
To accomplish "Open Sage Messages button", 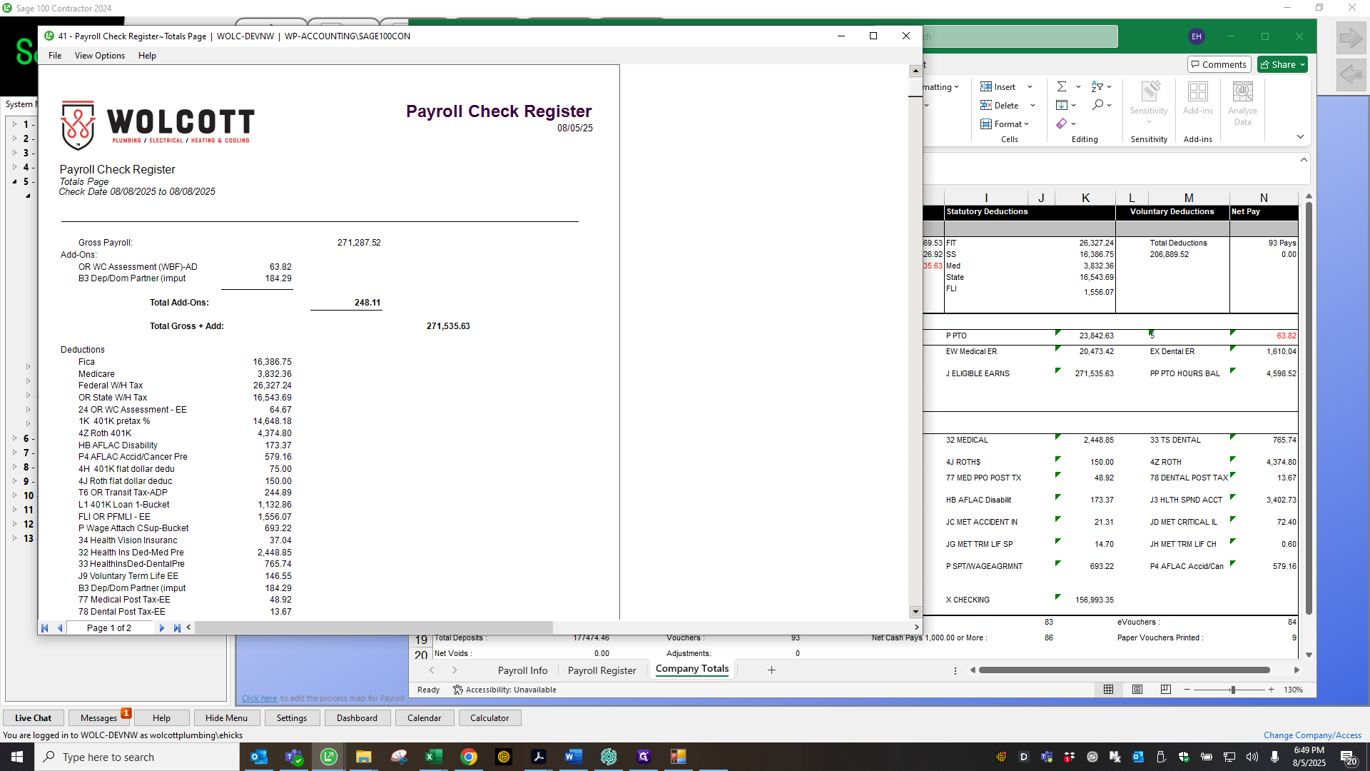I will (98, 718).
